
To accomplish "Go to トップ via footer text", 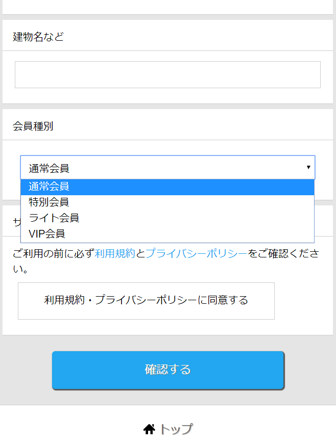I will [x=176, y=430].
